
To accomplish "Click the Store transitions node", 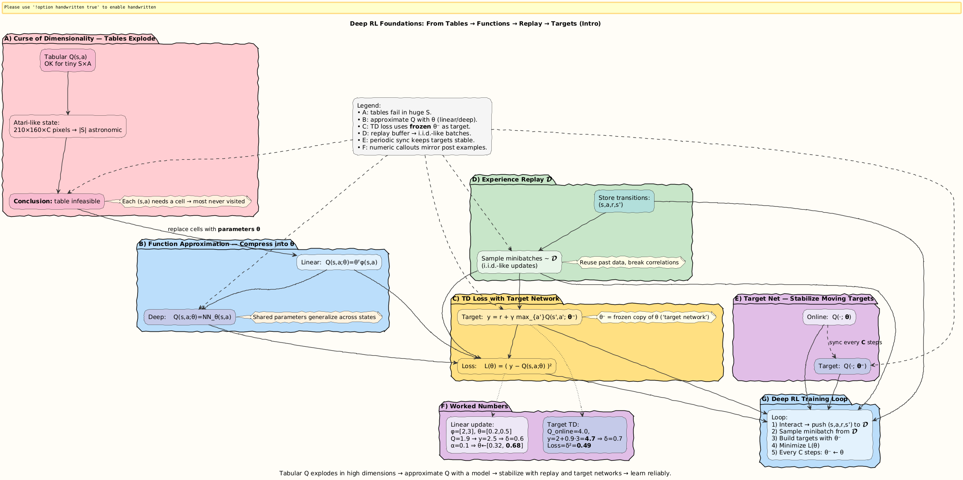I will (x=624, y=201).
